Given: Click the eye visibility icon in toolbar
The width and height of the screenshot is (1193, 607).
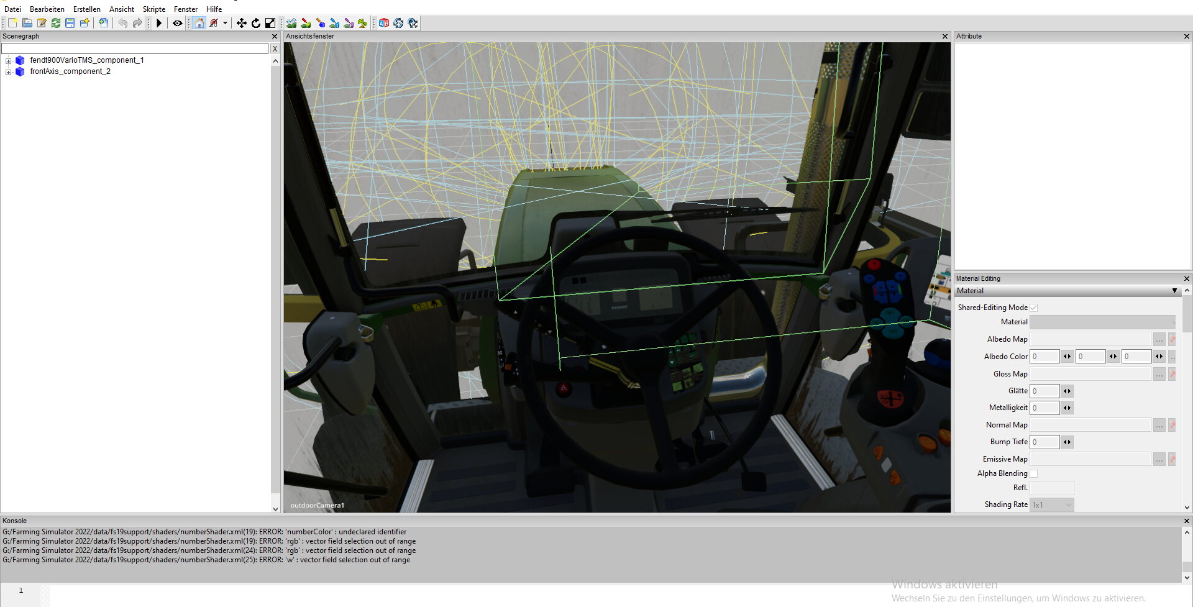Looking at the screenshot, I should [178, 23].
